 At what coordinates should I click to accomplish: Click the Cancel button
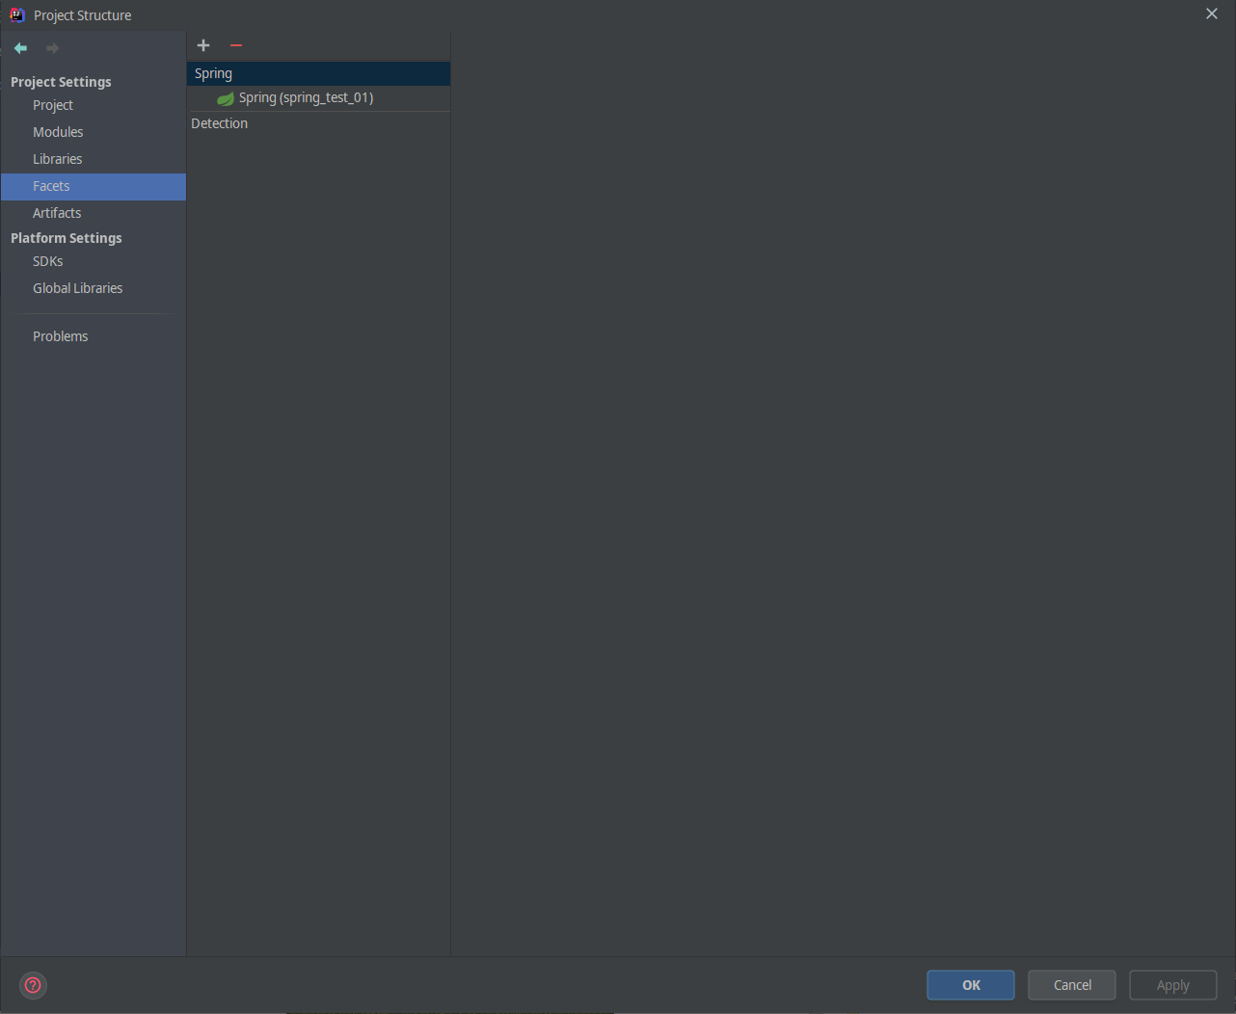point(1072,985)
